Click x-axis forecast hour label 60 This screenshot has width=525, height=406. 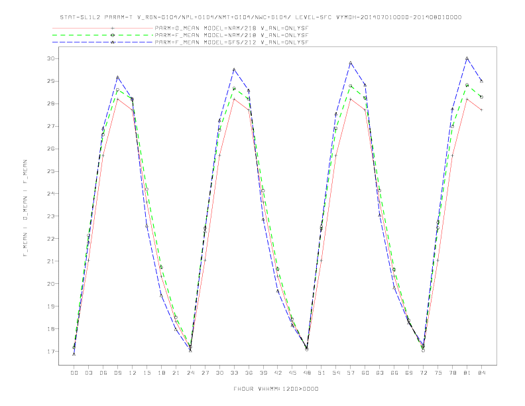click(x=365, y=373)
